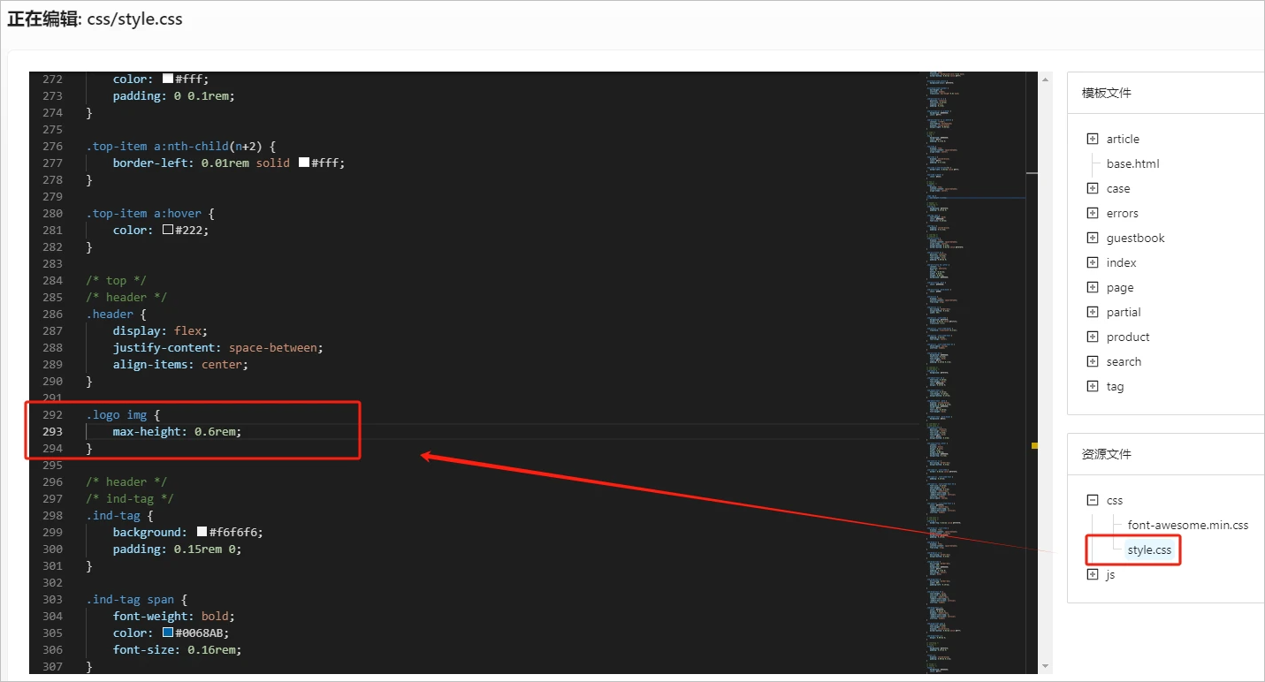Select the product tree label
The image size is (1265, 682).
pyautogui.click(x=1128, y=337)
